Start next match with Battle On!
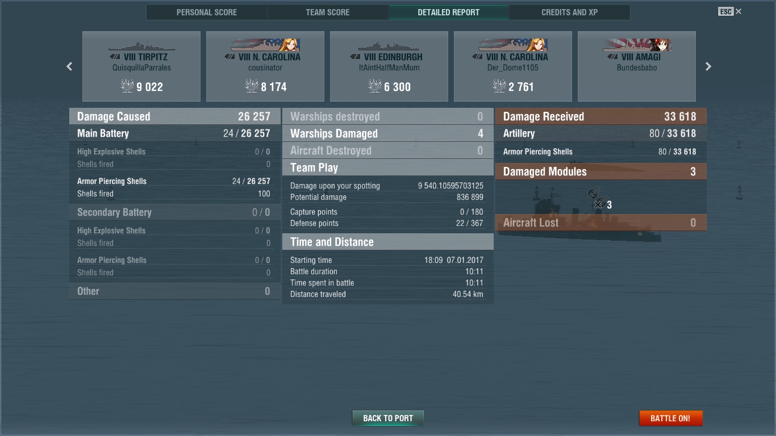Viewport: 776px width, 436px height. click(670, 418)
